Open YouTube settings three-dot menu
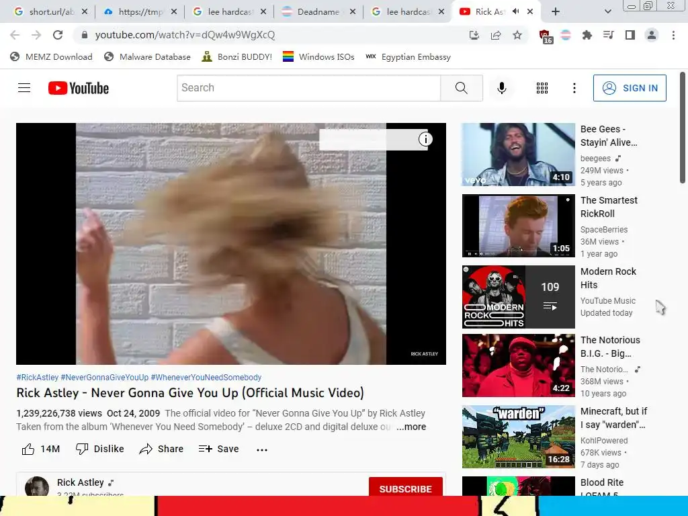 (574, 88)
